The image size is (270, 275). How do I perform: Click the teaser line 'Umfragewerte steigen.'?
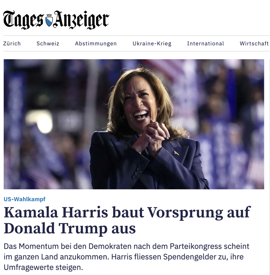pyautogui.click(x=43, y=267)
